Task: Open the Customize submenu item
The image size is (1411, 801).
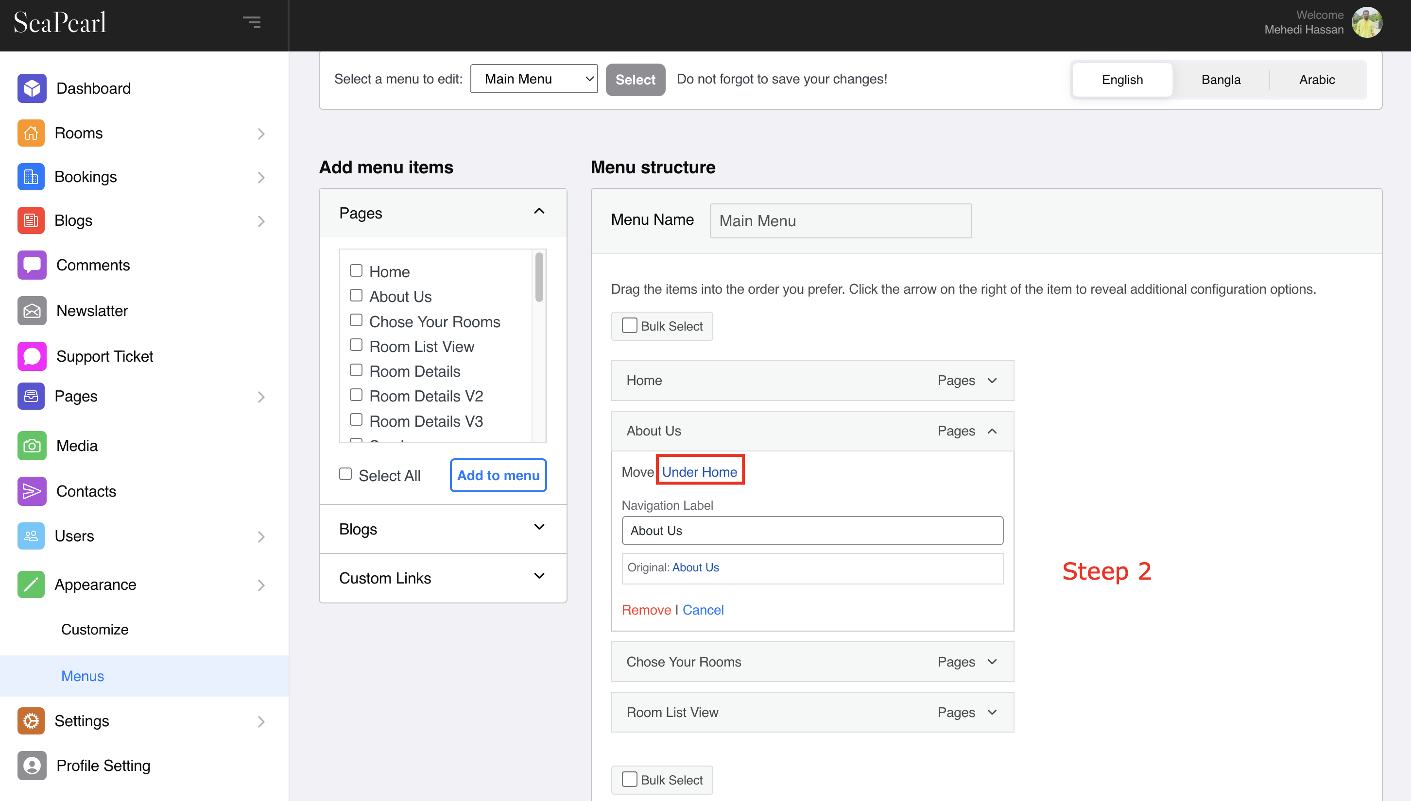Action: coord(95,629)
